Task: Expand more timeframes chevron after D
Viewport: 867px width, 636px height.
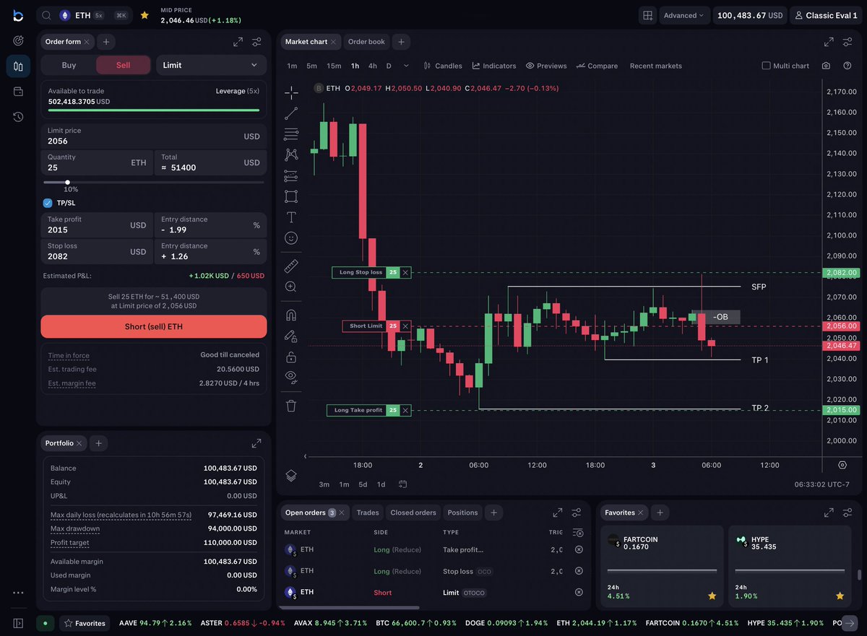Action: [406, 66]
